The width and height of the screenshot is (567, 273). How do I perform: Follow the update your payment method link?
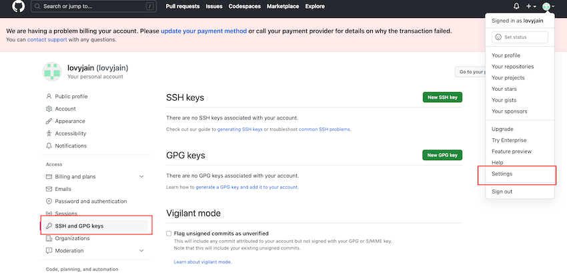(204, 31)
